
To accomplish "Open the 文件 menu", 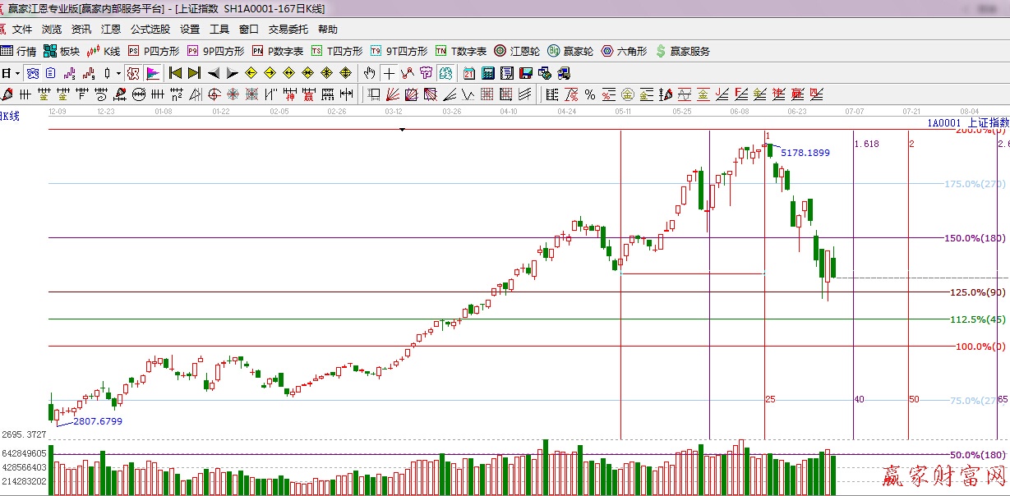I will coord(22,30).
